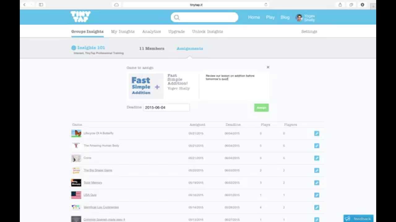396x222 pixels.
Task: Click Lifecycle Of A Butterfly title
Action: (x=98, y=133)
